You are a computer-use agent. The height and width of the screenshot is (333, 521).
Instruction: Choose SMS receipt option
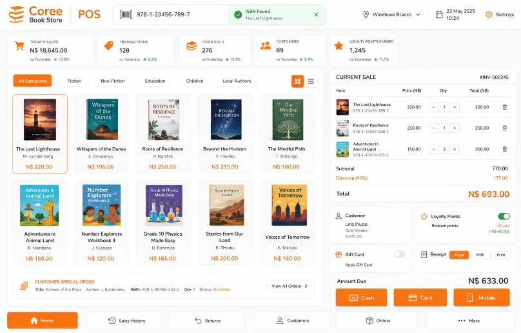pos(480,255)
